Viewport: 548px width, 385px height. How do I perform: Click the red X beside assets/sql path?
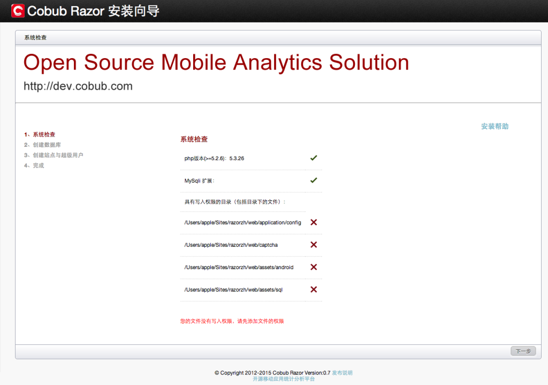click(x=314, y=289)
